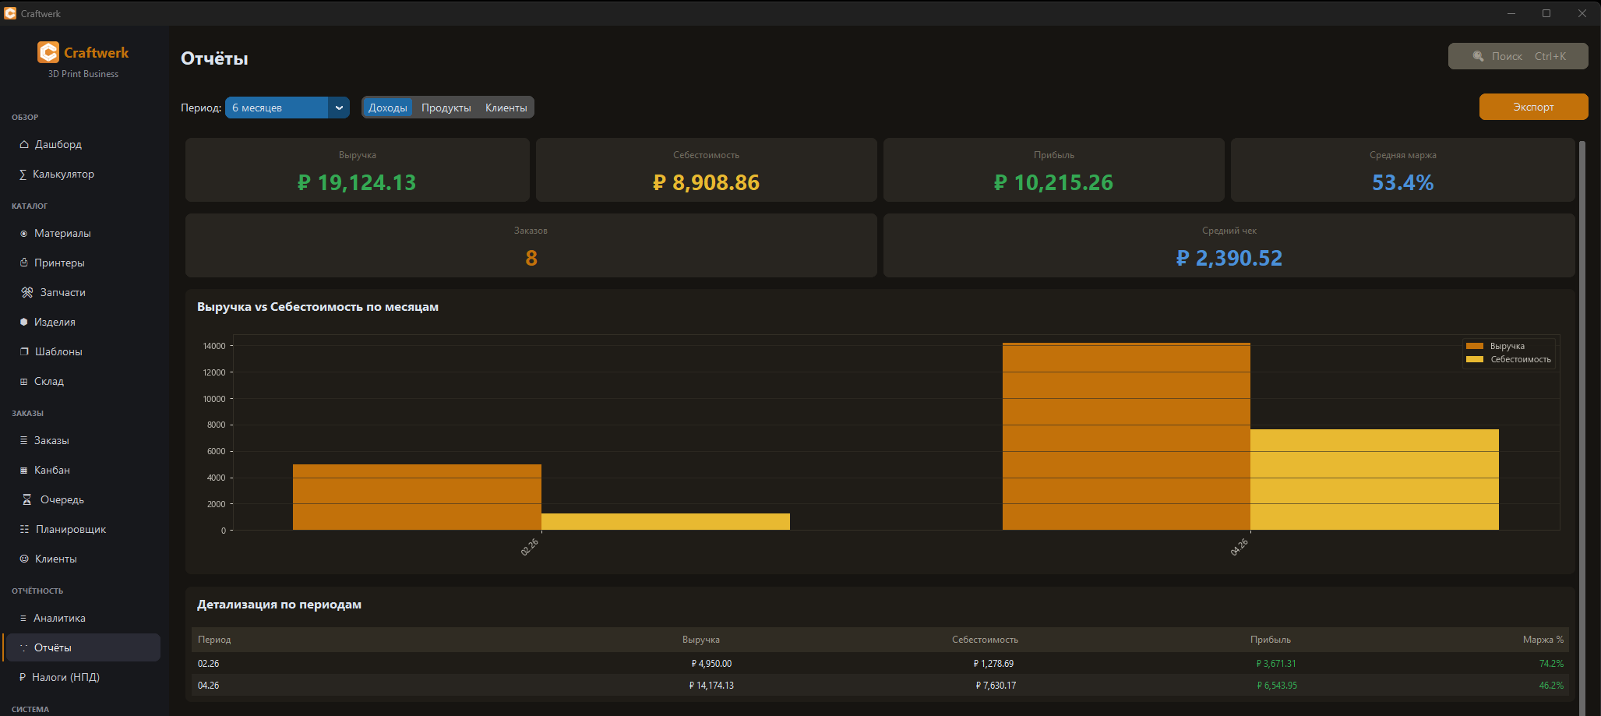Image resolution: width=1601 pixels, height=716 pixels.
Task: Select the Доходы tab
Action: pyautogui.click(x=387, y=108)
